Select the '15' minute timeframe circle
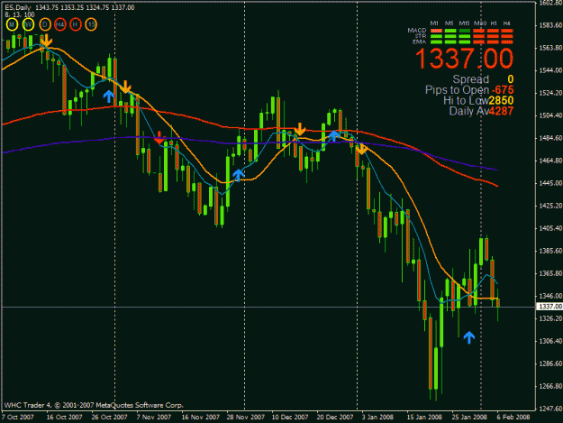This screenshot has height=423, width=563. pos(91,24)
